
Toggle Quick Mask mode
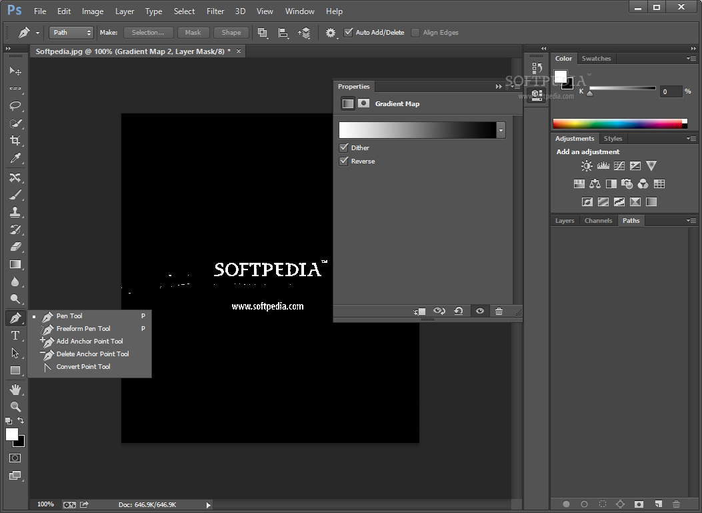(15, 458)
